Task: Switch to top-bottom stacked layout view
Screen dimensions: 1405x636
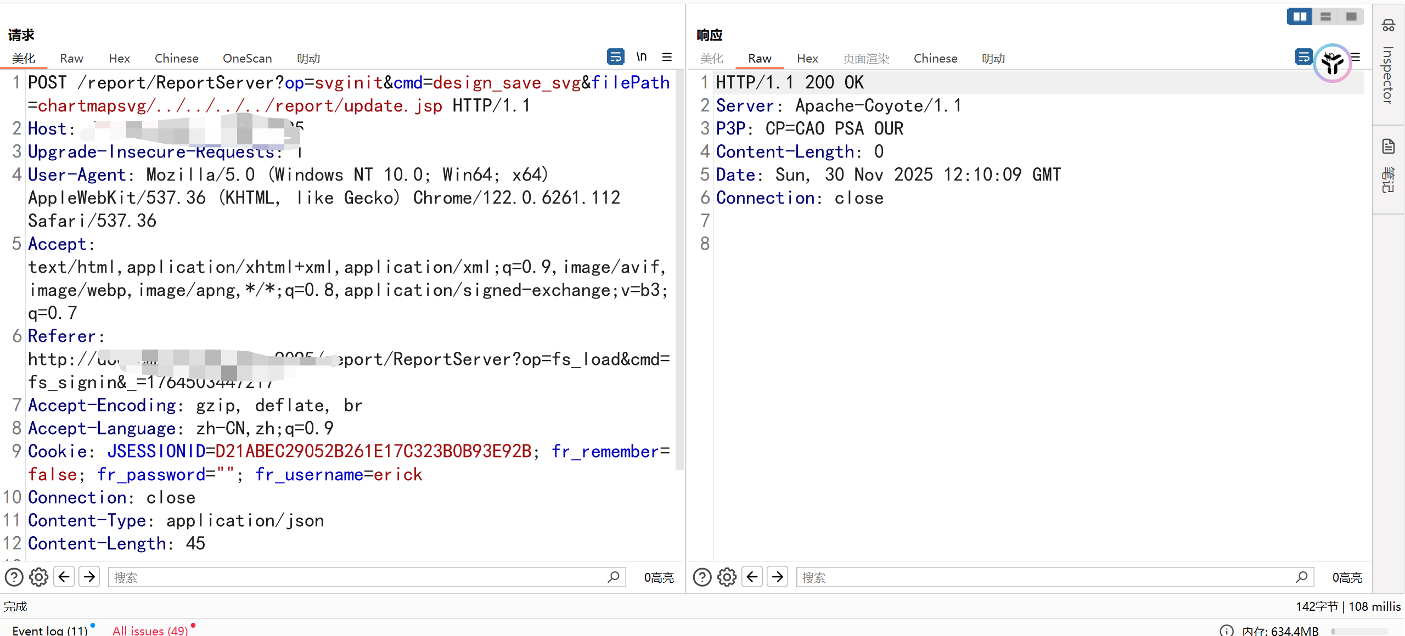Action: tap(1325, 16)
